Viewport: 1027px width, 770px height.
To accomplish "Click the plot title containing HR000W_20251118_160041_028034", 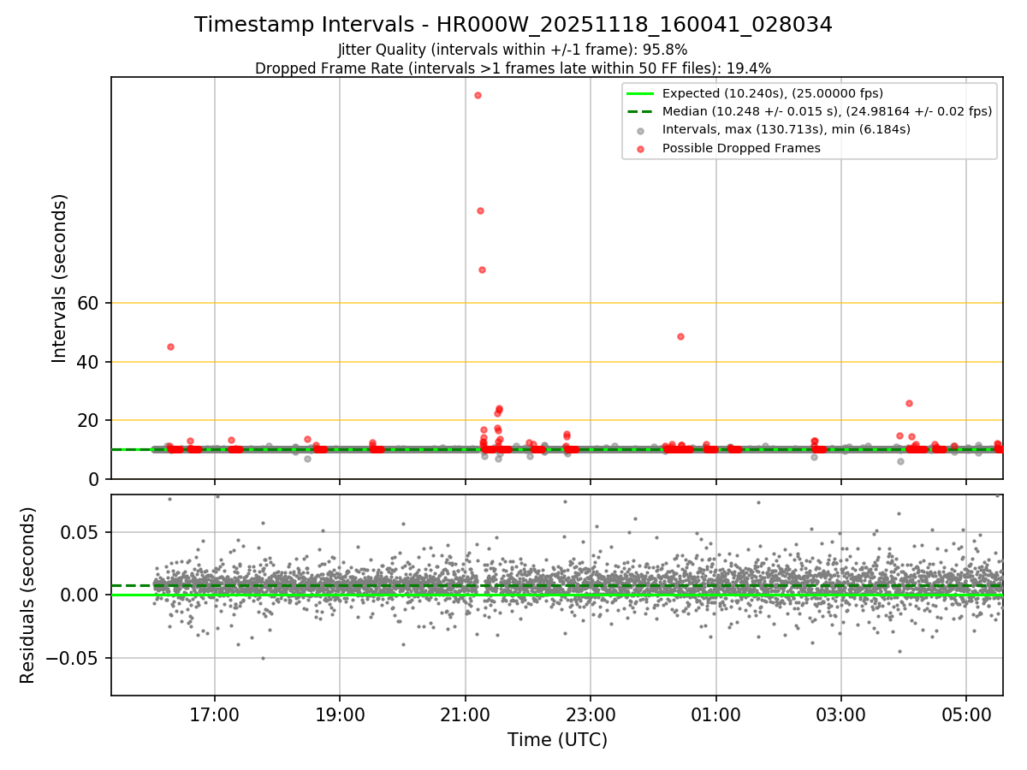I will tap(513, 25).
